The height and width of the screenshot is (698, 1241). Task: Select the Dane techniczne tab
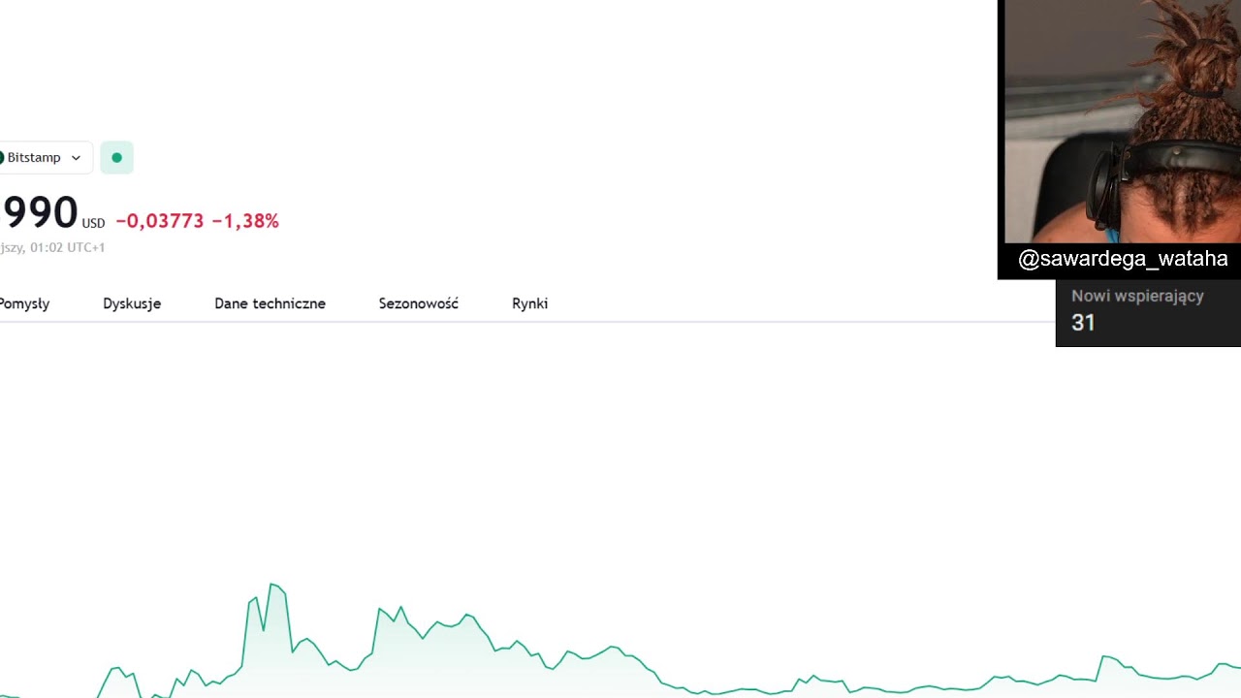pos(270,303)
